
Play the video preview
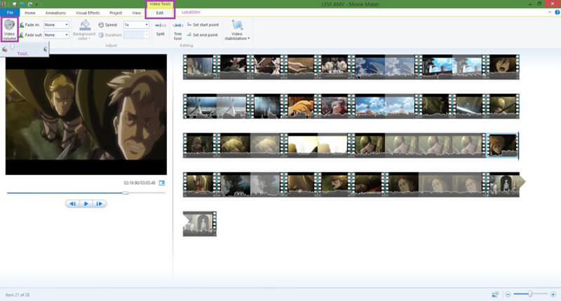click(x=86, y=204)
